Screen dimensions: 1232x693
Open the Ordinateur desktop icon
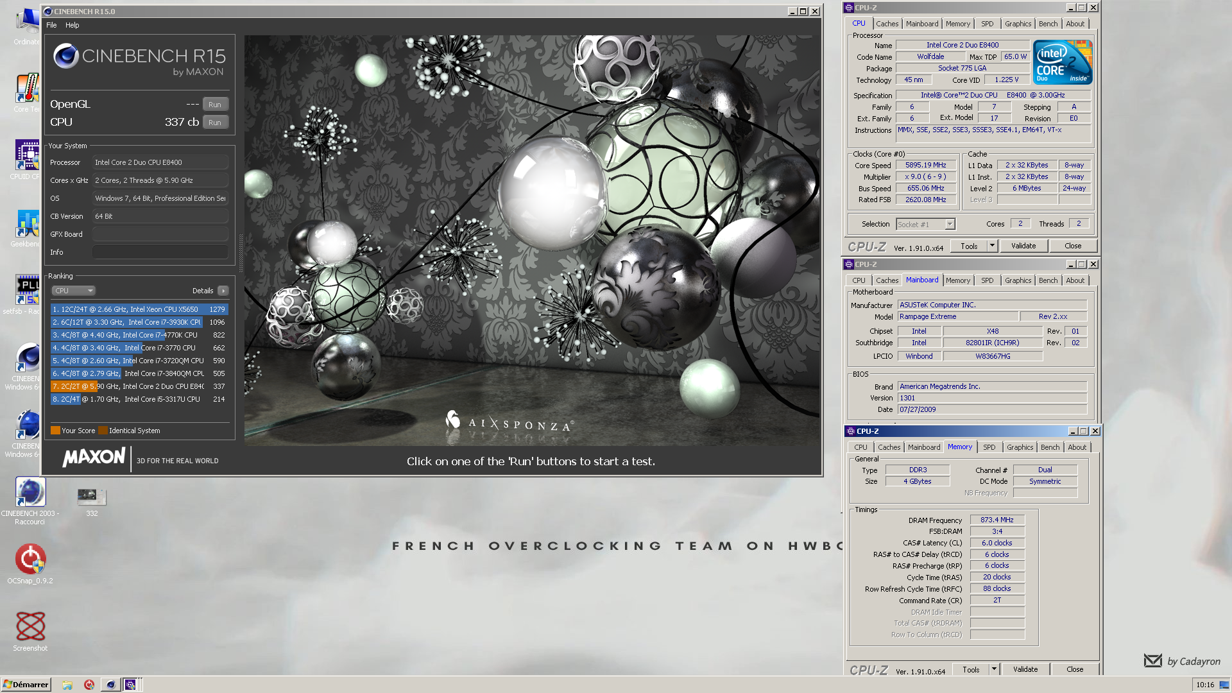tap(27, 26)
